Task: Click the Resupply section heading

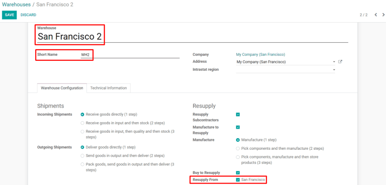Action: click(204, 106)
